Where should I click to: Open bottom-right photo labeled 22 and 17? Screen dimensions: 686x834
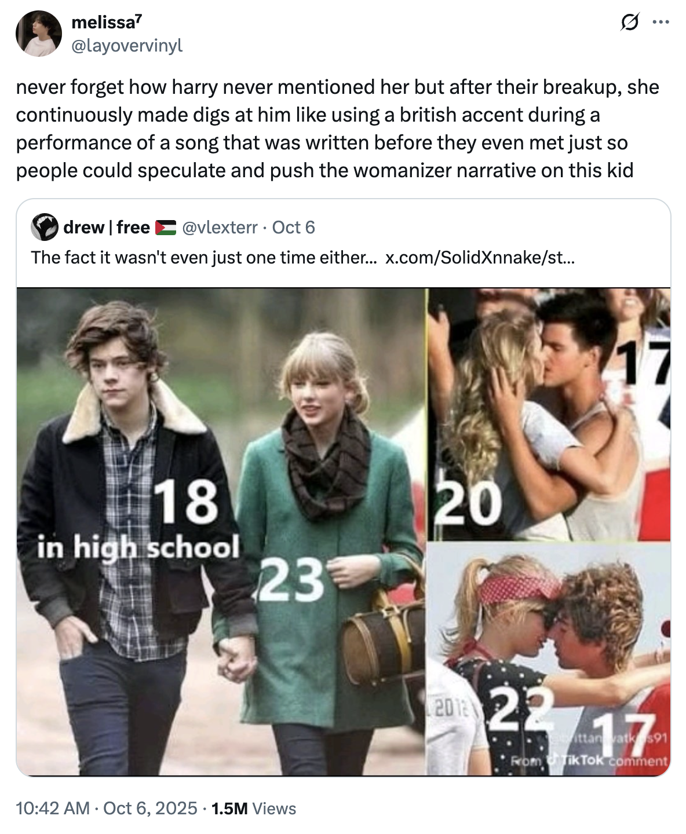[548, 658]
